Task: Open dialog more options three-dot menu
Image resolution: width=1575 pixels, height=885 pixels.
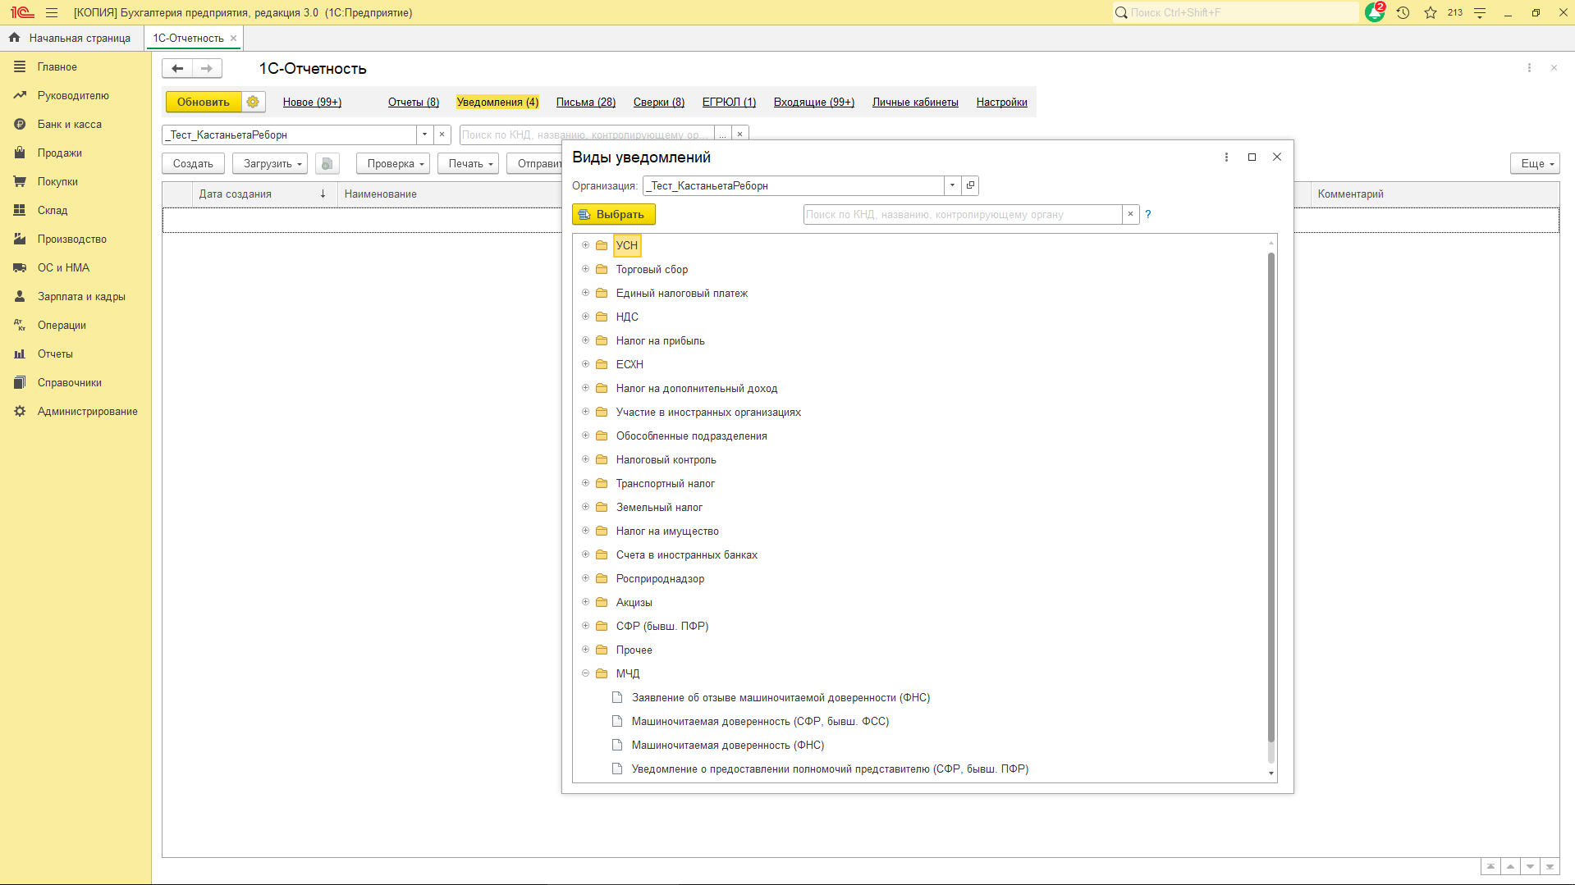Action: [x=1226, y=157]
